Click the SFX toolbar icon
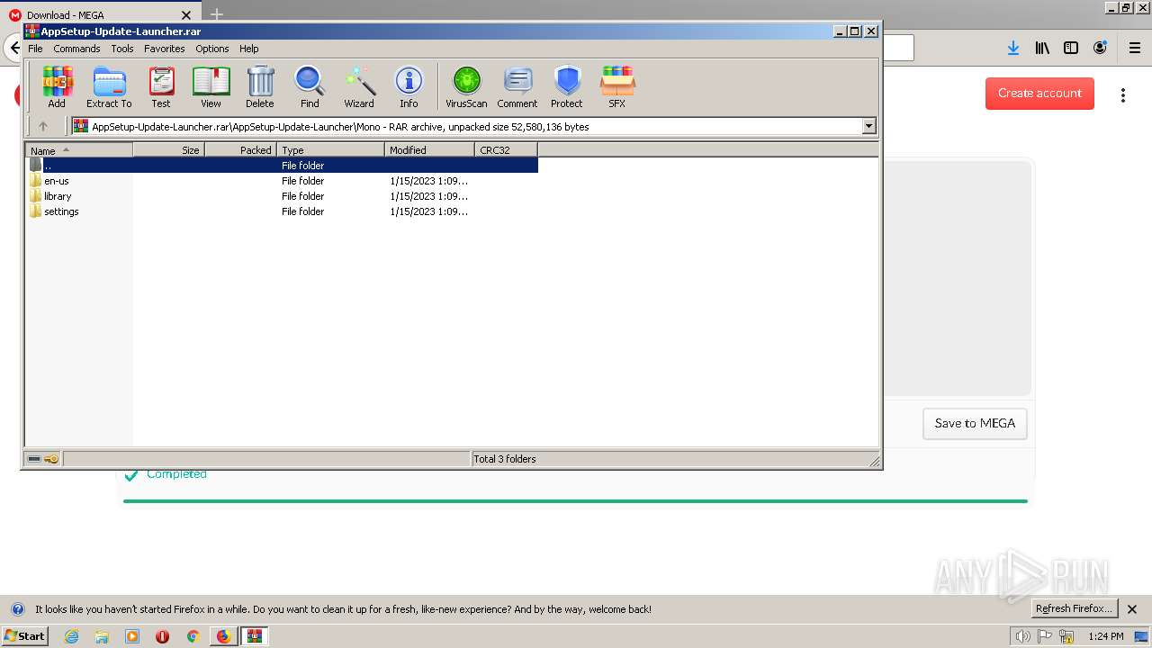This screenshot has height=648, width=1152. coord(616,87)
